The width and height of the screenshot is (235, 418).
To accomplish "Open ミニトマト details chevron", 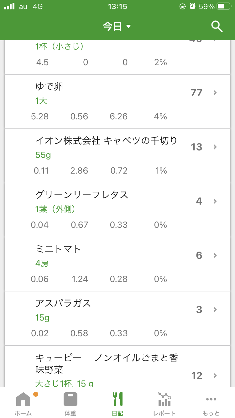I will click(x=215, y=255).
